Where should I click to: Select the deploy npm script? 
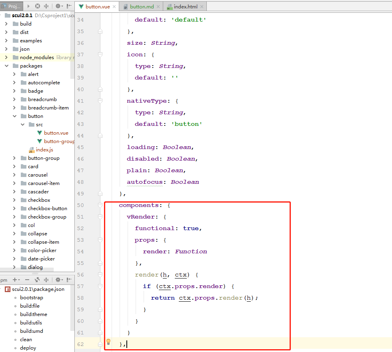click(28, 348)
